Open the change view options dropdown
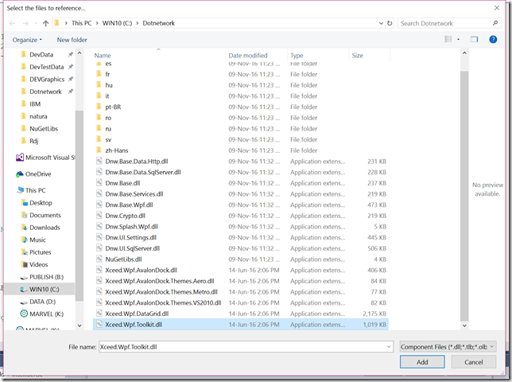Image resolution: width=512 pixels, height=382 pixels. click(457, 39)
